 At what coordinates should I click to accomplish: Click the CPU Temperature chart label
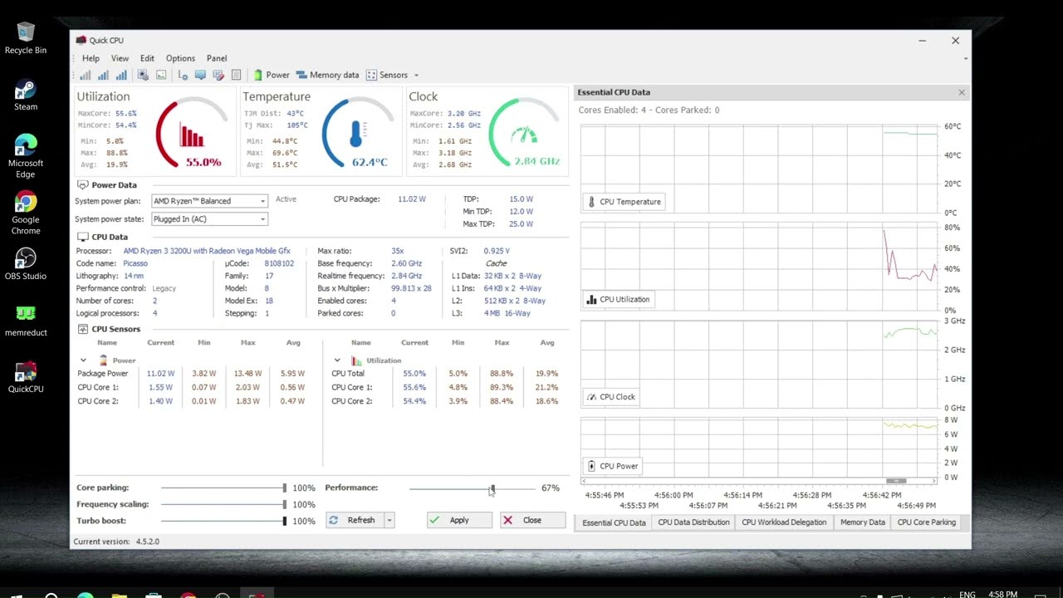(x=624, y=202)
